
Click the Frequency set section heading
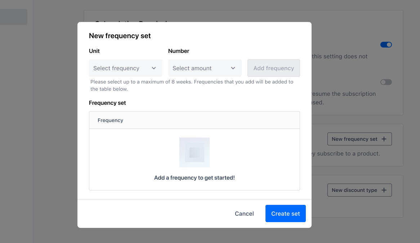click(107, 103)
